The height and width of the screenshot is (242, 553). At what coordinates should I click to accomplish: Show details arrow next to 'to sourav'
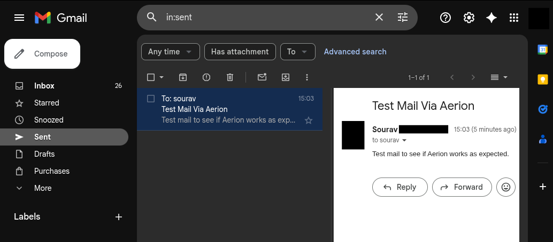(404, 140)
